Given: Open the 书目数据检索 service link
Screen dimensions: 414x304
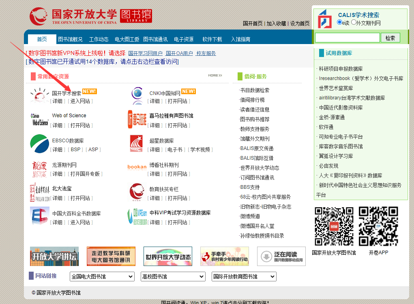Looking at the screenshot, I should point(255,90).
